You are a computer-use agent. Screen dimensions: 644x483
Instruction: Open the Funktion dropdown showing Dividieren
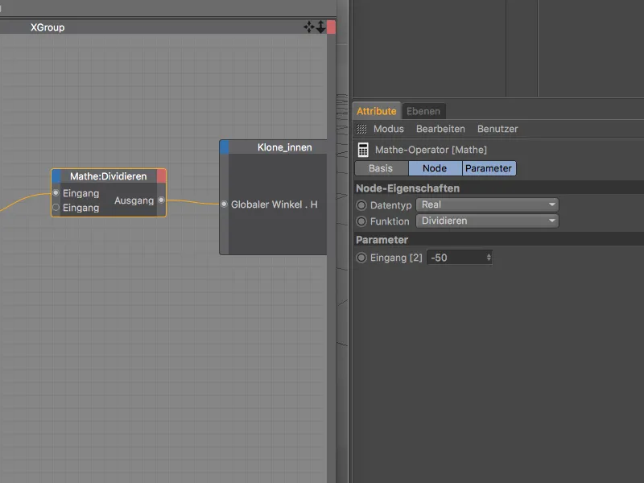[x=487, y=221]
